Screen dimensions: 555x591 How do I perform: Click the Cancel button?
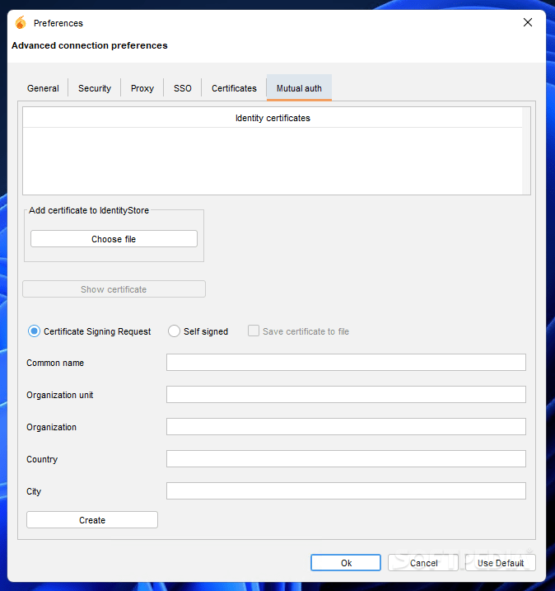tap(423, 563)
